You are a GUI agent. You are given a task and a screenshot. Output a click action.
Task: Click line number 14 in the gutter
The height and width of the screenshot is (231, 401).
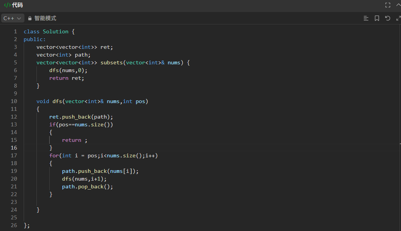(14, 133)
